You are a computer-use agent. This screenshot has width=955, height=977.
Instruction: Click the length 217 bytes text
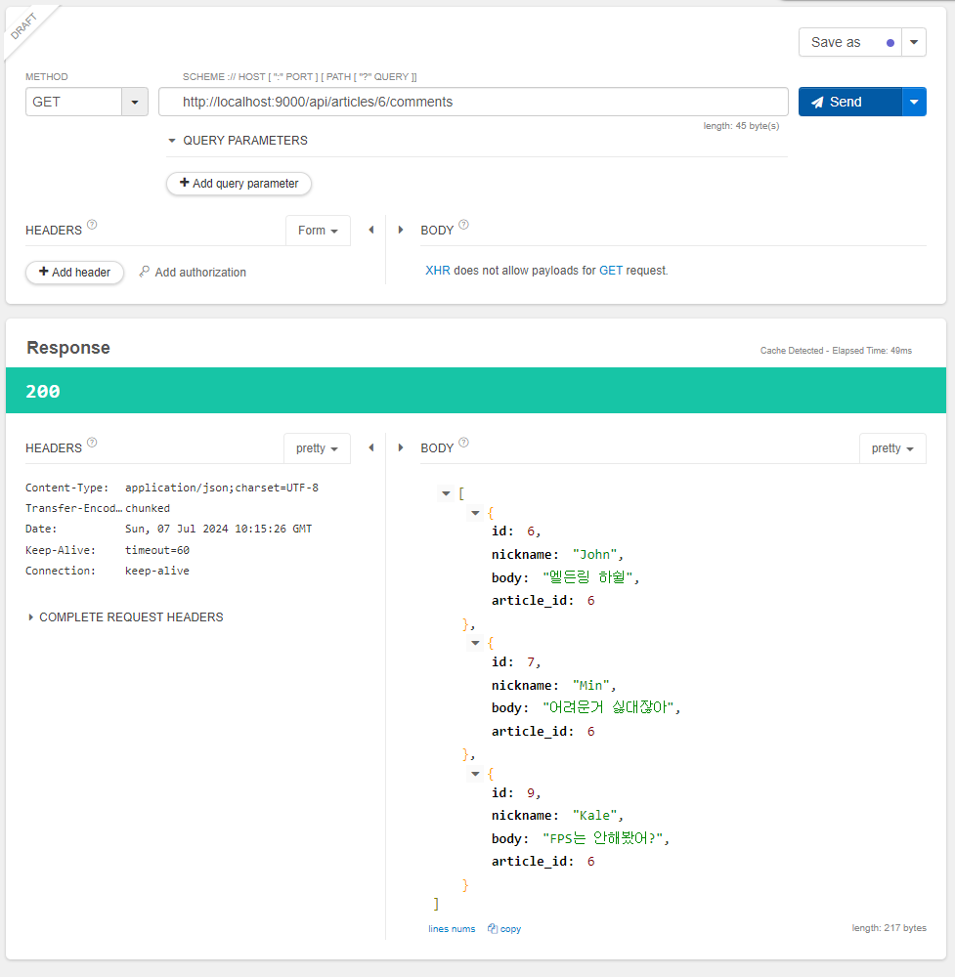(889, 928)
